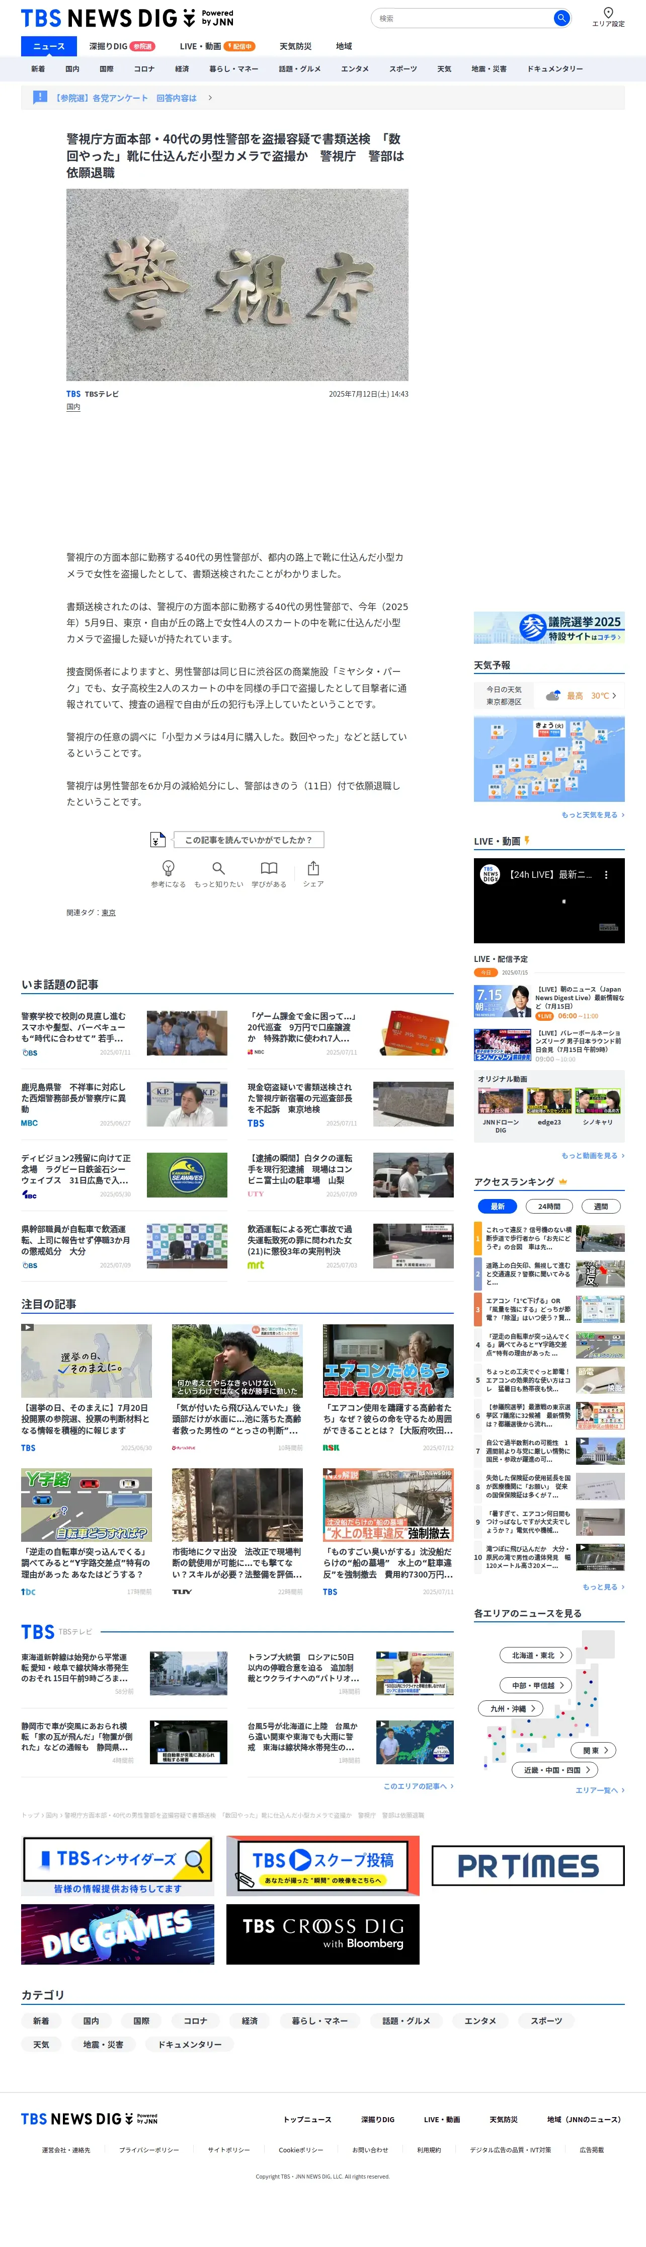Open ドキュメンタリー in navigation bar

[x=554, y=69]
